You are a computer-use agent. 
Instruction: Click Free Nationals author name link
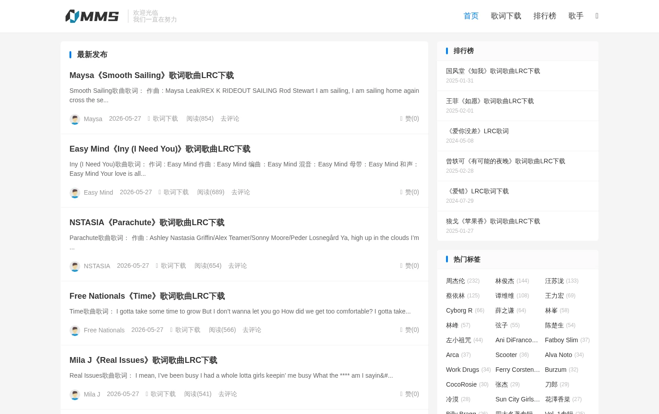click(104, 330)
